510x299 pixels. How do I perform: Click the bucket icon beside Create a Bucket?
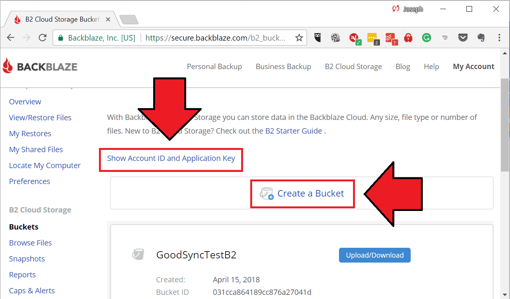pyautogui.click(x=267, y=194)
